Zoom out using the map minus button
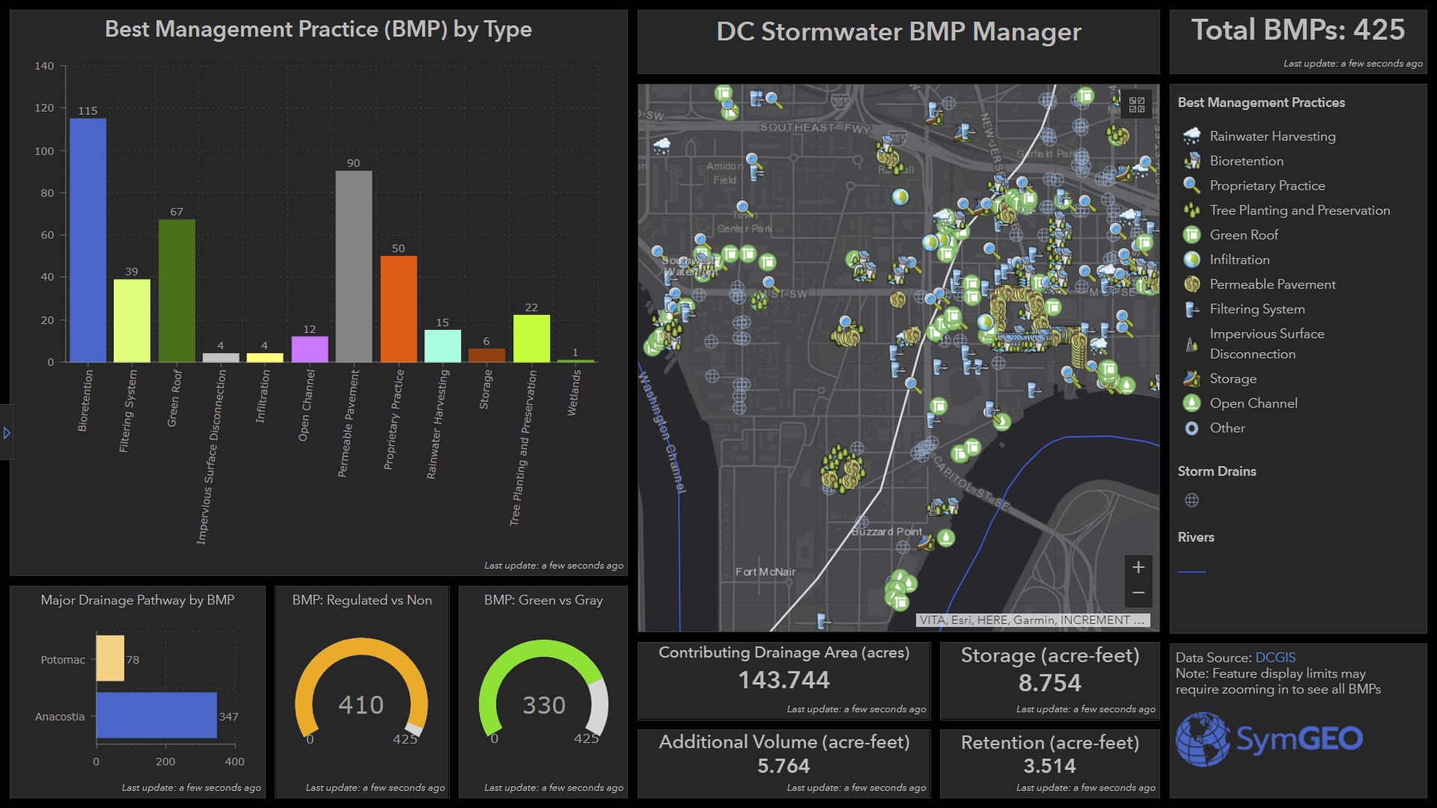Viewport: 1437px width, 808px height. [x=1138, y=593]
